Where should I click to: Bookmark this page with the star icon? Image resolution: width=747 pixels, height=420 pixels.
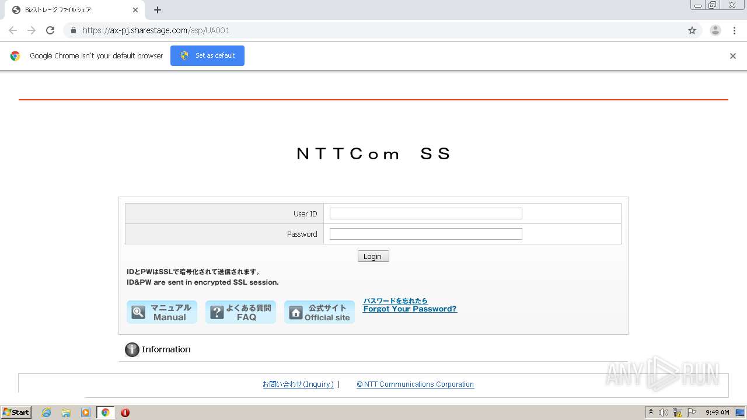pyautogui.click(x=692, y=30)
